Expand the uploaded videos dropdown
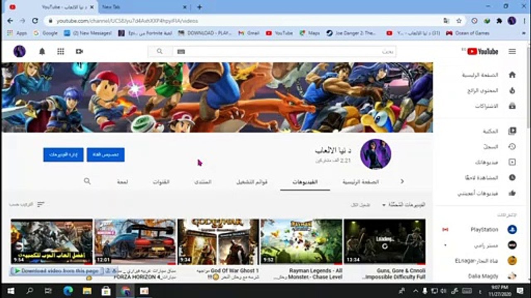 pyautogui.click(x=404, y=205)
